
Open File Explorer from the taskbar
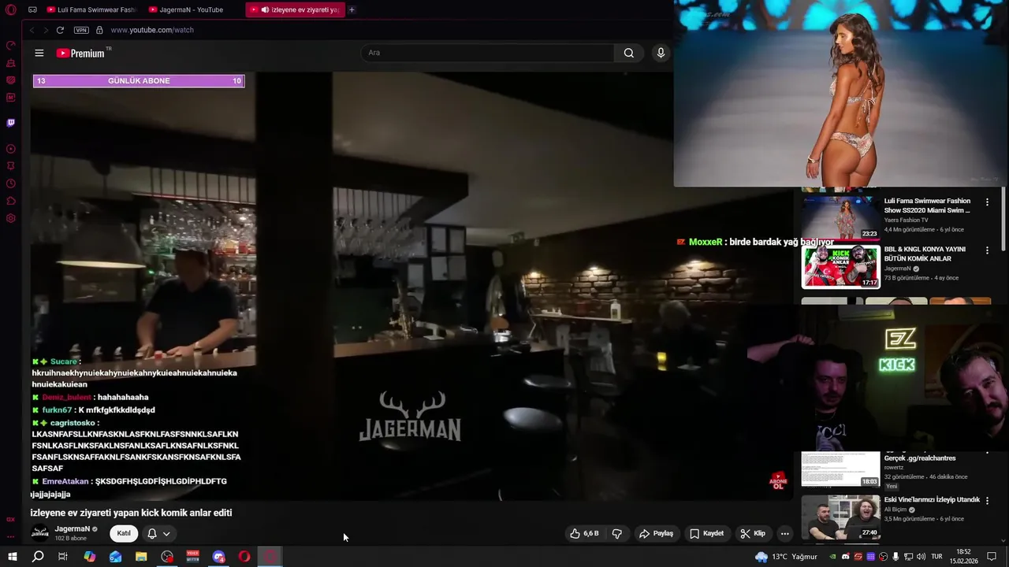(141, 557)
